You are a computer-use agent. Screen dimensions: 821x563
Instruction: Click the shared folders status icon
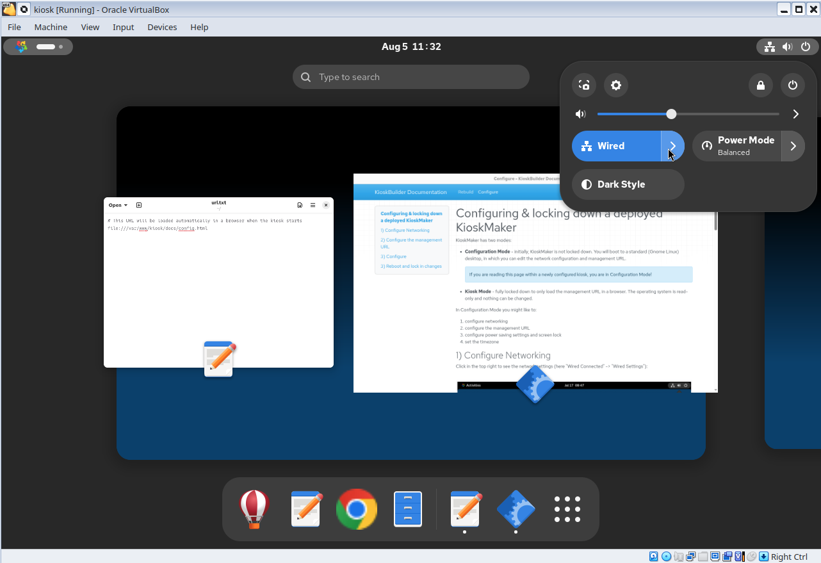coord(703,557)
